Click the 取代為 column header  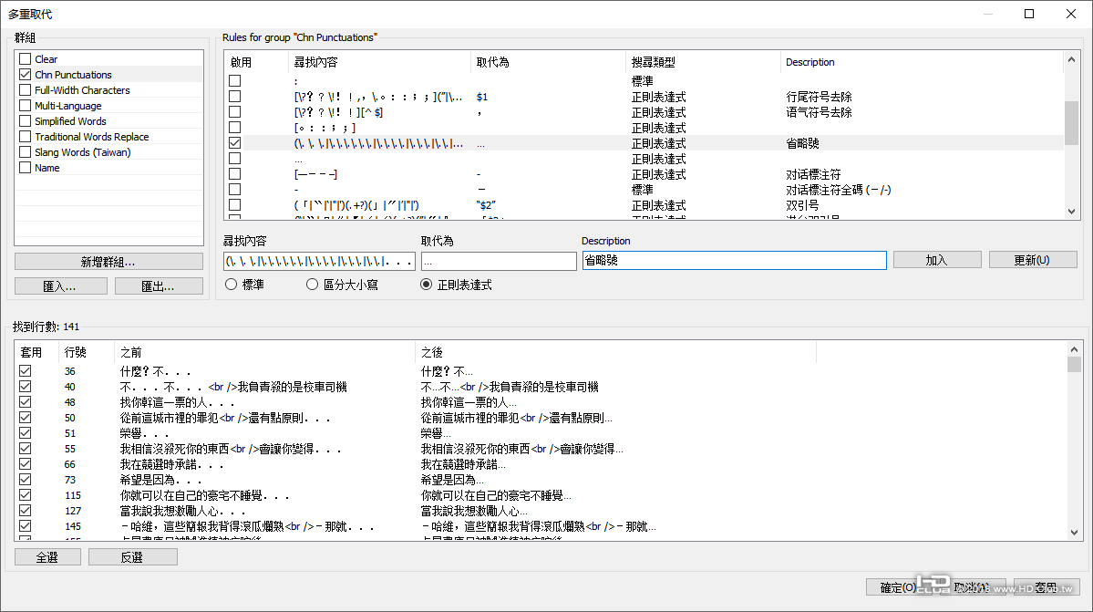click(x=548, y=62)
